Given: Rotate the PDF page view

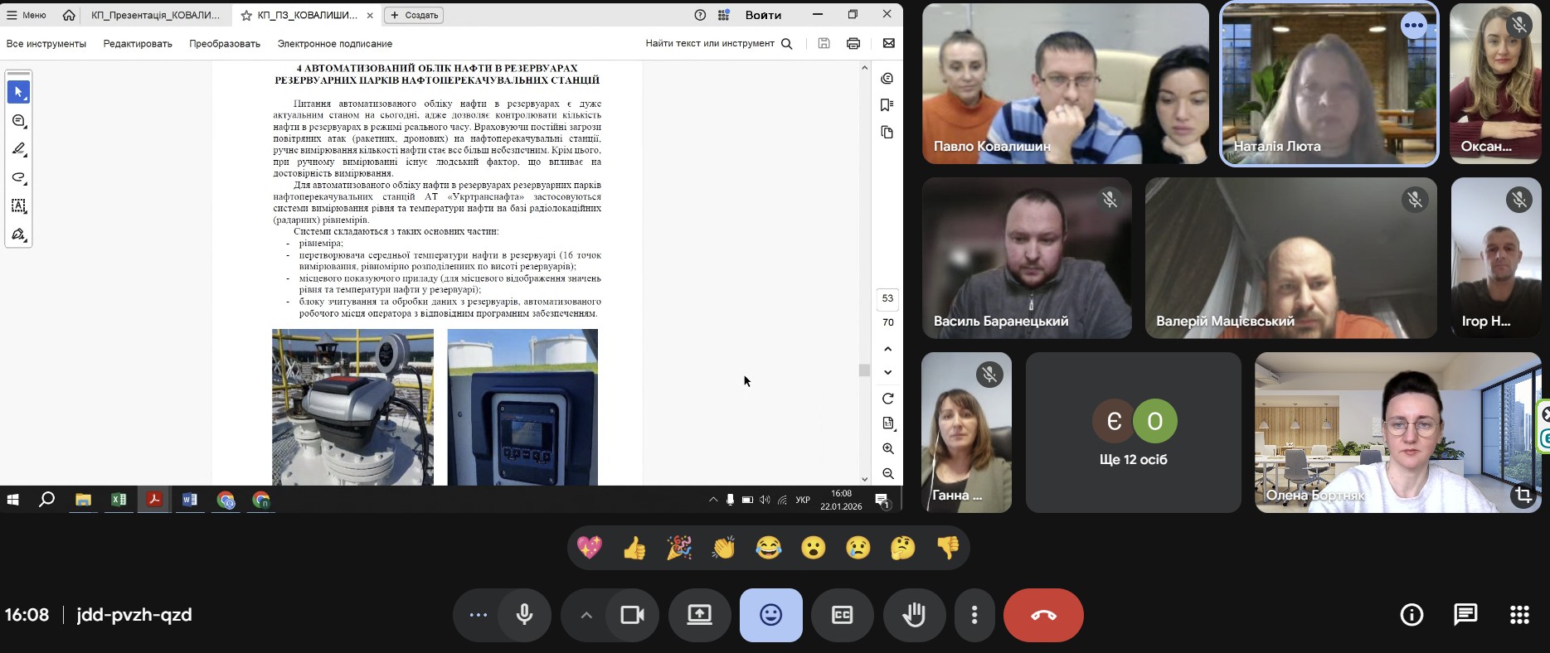Looking at the screenshot, I should click(888, 399).
